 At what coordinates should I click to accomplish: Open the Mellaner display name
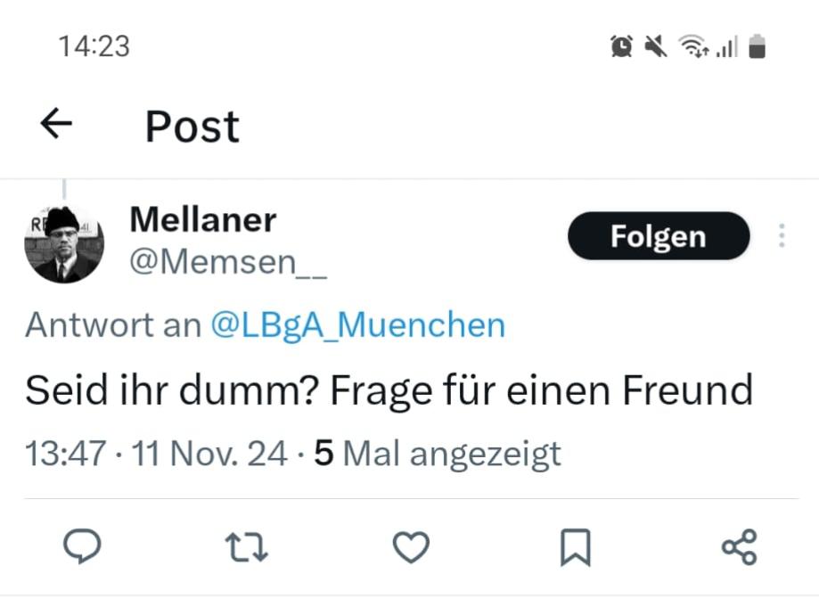(x=203, y=219)
